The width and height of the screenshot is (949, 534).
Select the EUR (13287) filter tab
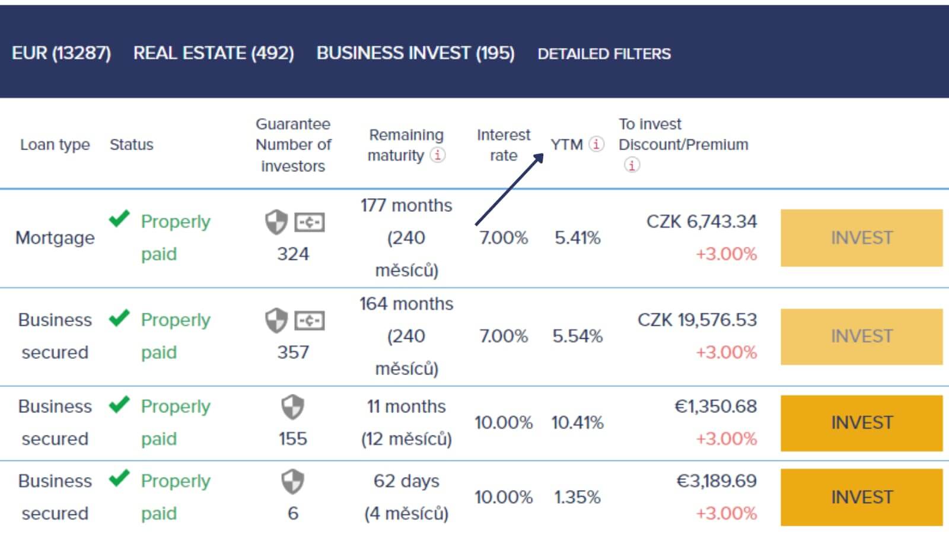click(61, 53)
